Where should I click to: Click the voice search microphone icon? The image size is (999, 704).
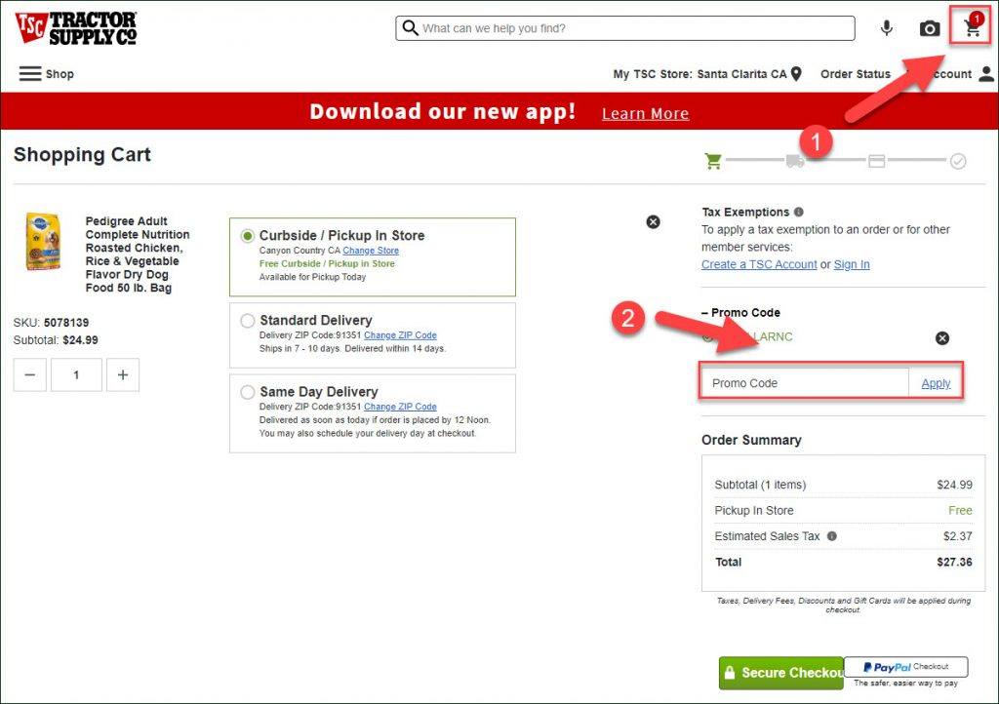click(x=886, y=28)
